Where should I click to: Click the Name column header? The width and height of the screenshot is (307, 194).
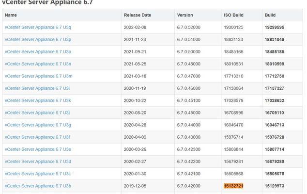(x=11, y=15)
